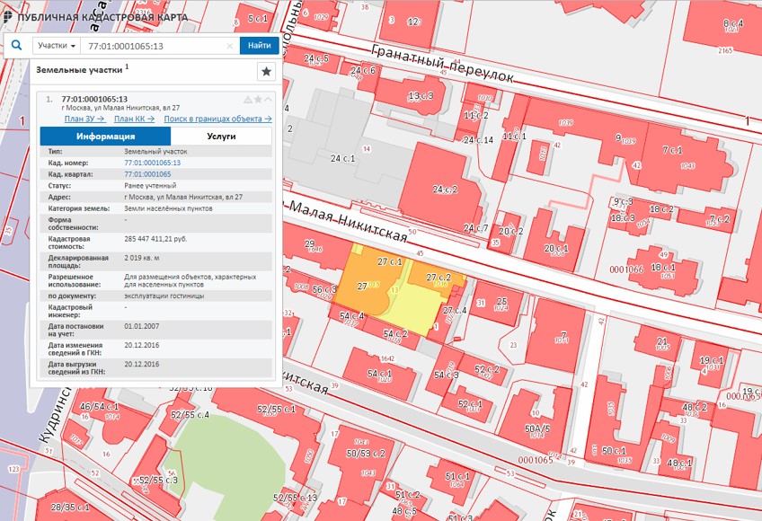
Task: Click Поиск в границах объекта link
Action: [x=217, y=119]
